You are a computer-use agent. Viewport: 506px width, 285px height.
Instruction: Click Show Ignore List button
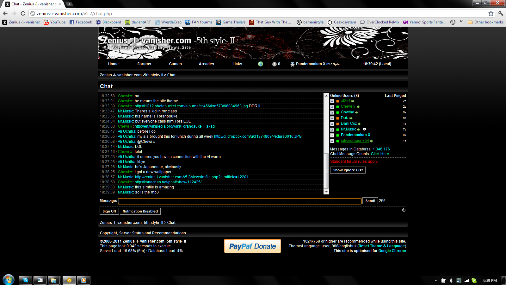tap(348, 170)
